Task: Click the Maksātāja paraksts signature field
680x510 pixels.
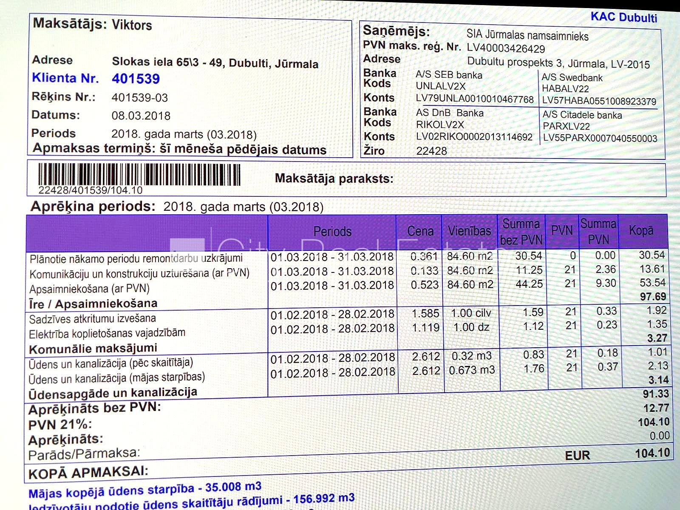Action: coord(467,179)
